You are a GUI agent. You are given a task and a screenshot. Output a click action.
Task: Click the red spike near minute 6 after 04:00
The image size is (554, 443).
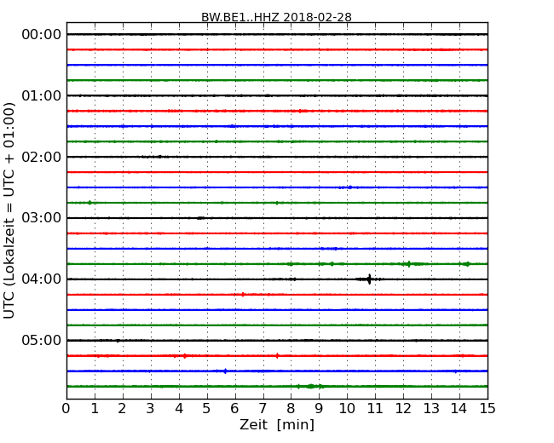click(243, 294)
